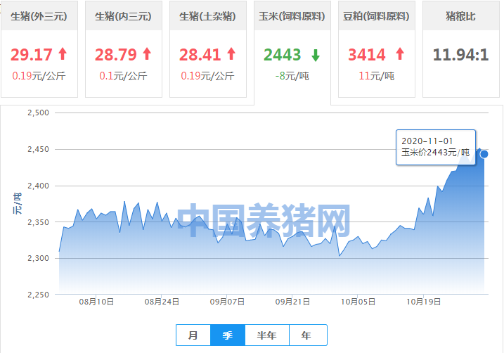Click the 10月19日 x-axis label

tap(424, 302)
